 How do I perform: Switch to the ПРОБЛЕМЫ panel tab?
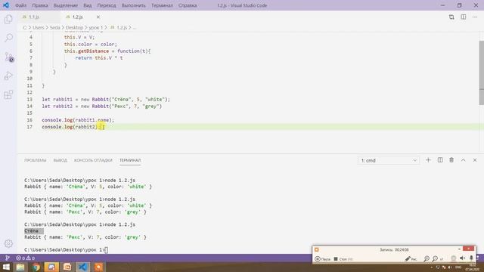36,160
